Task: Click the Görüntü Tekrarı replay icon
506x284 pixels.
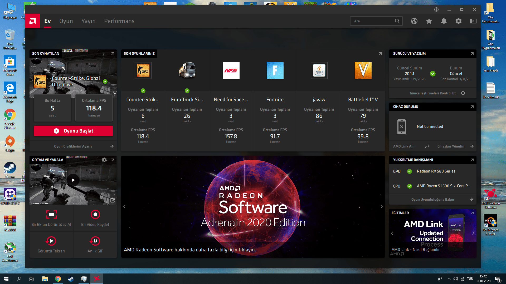Action: (51, 241)
